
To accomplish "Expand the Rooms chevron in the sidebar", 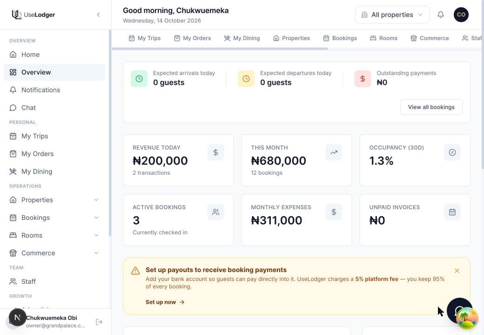I will 96,235.
